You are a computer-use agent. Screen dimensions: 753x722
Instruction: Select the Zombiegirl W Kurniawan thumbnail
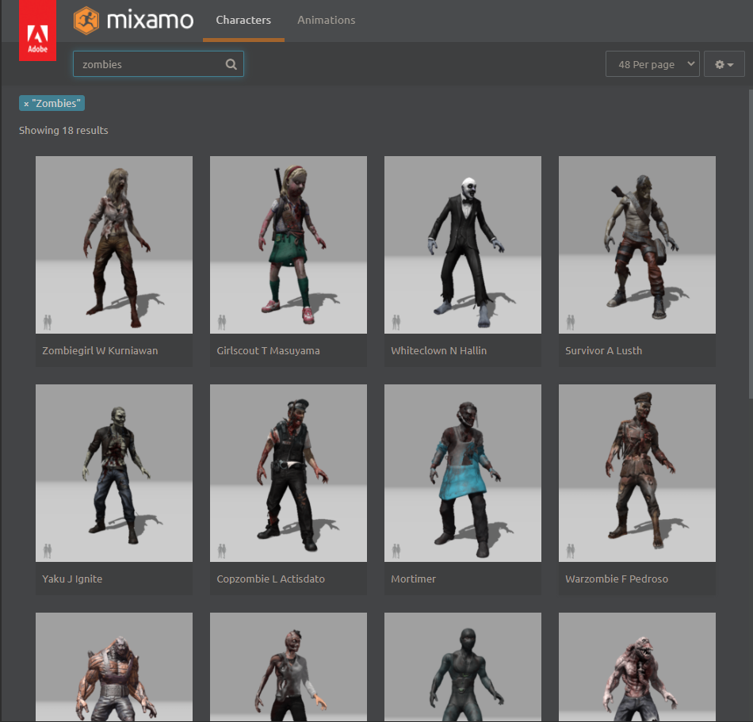(114, 245)
